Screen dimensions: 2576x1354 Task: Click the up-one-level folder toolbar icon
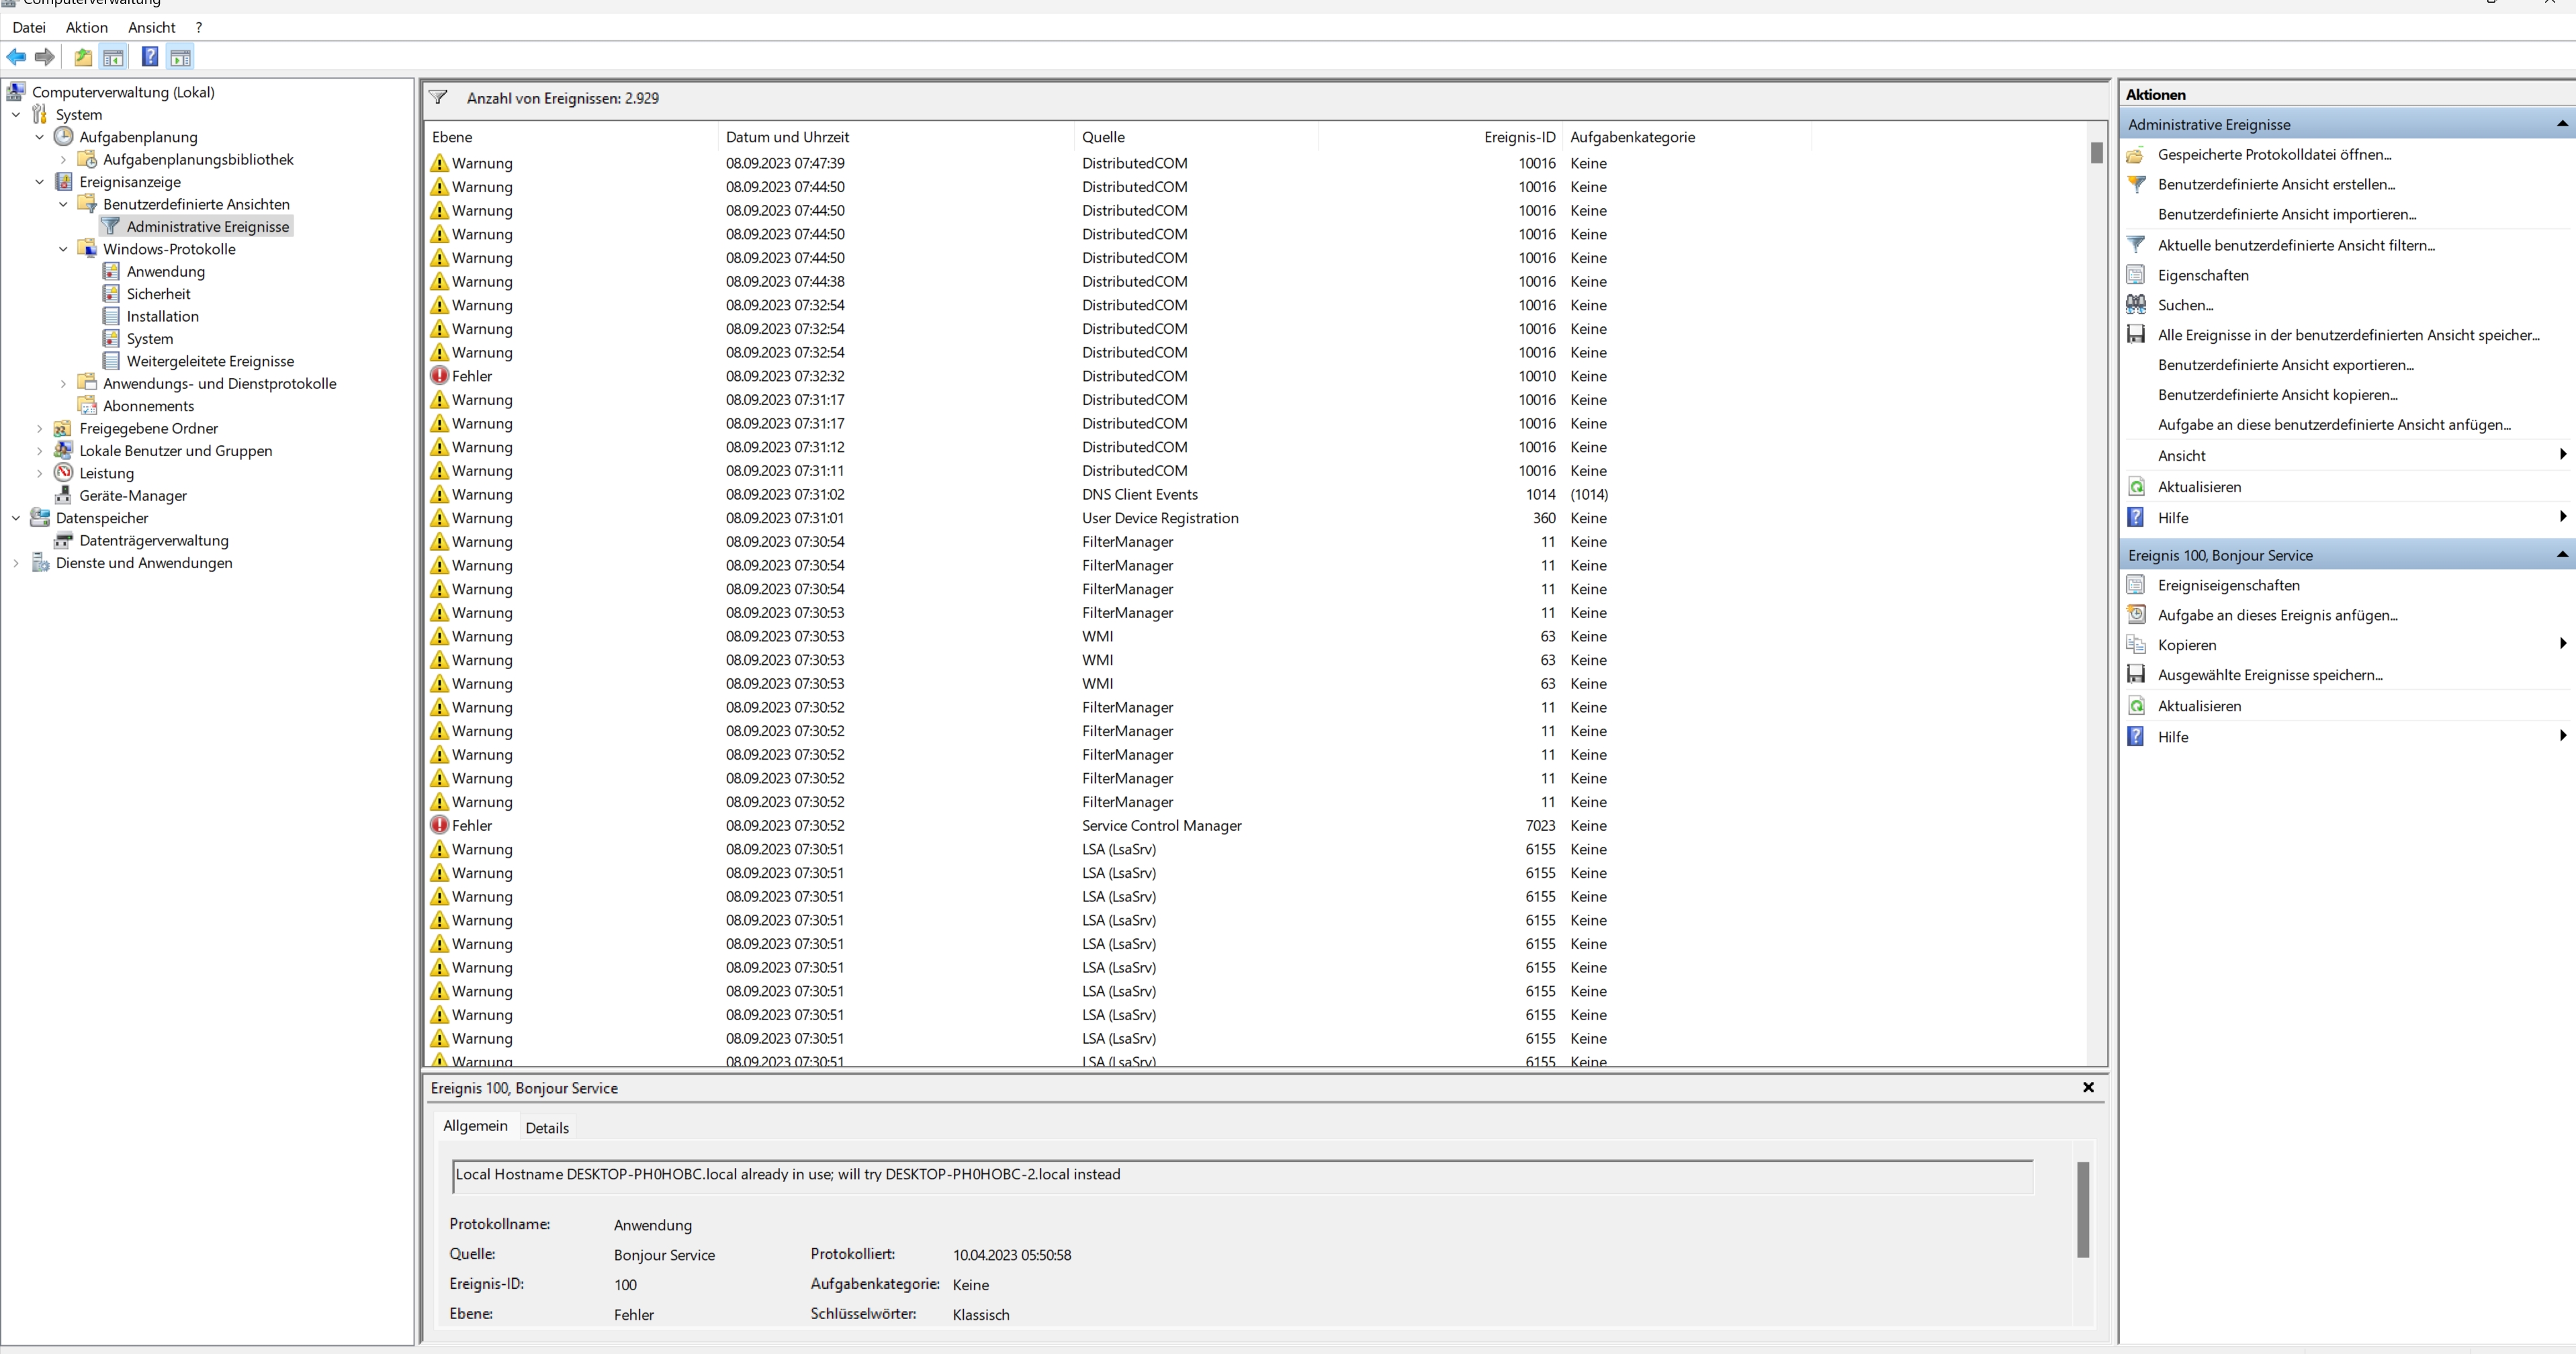83,57
